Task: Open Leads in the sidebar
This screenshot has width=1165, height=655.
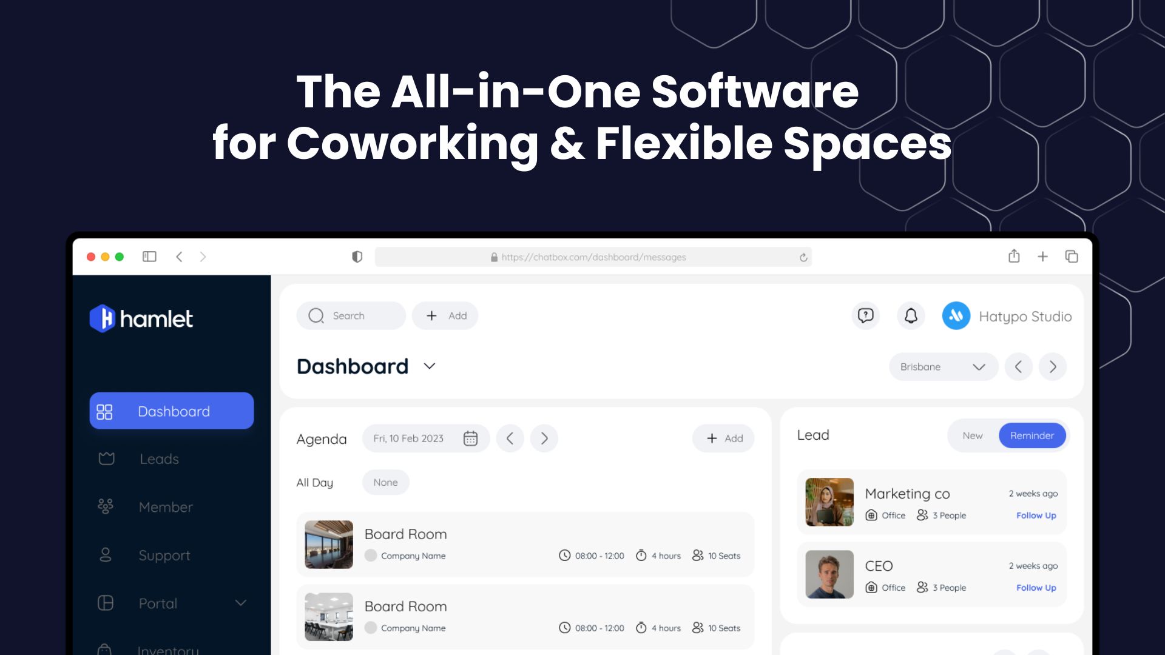Action: pyautogui.click(x=159, y=459)
